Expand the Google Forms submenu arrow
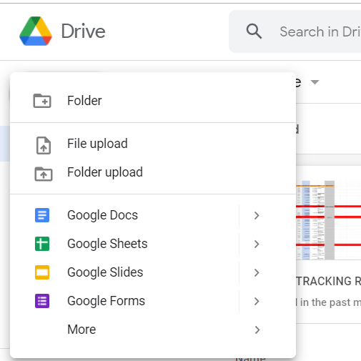This screenshot has height=361, width=361. click(x=257, y=301)
